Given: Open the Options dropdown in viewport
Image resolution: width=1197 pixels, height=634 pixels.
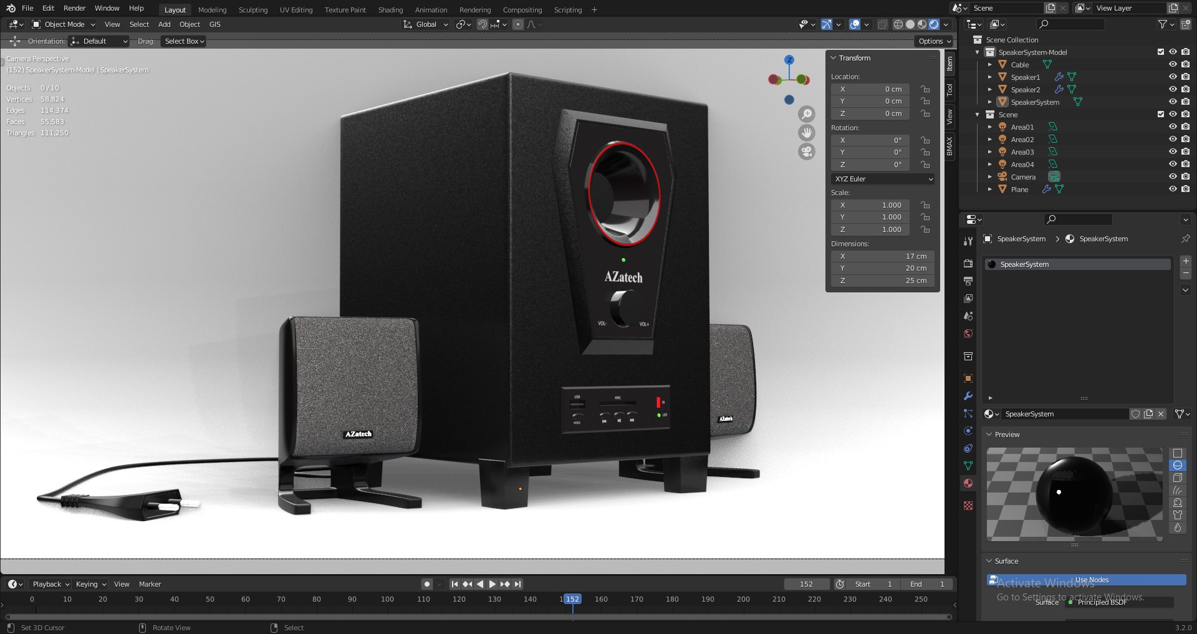Looking at the screenshot, I should point(935,41).
